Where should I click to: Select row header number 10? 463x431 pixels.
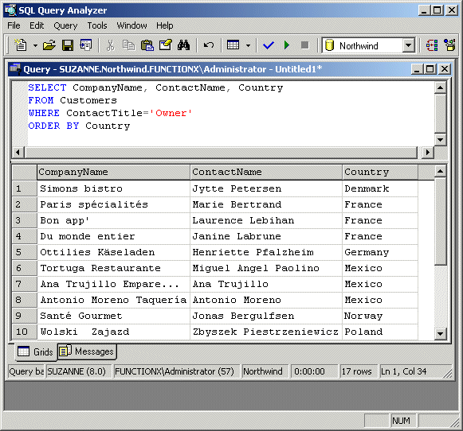pyautogui.click(x=25, y=332)
